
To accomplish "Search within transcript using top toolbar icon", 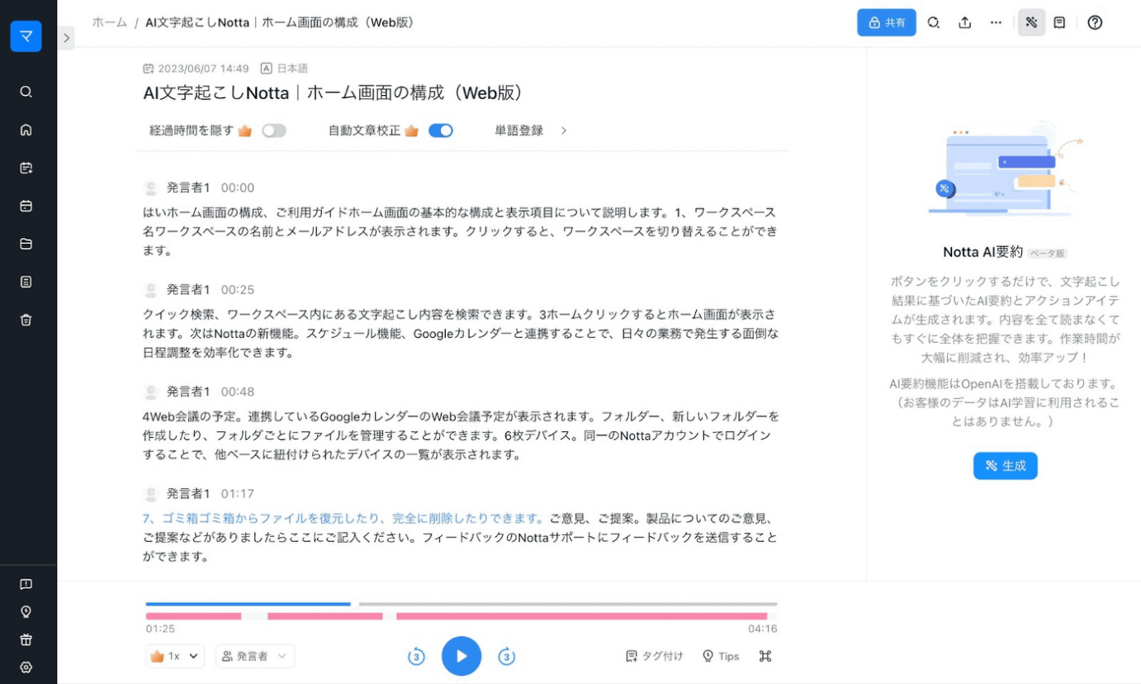I will coord(934,22).
